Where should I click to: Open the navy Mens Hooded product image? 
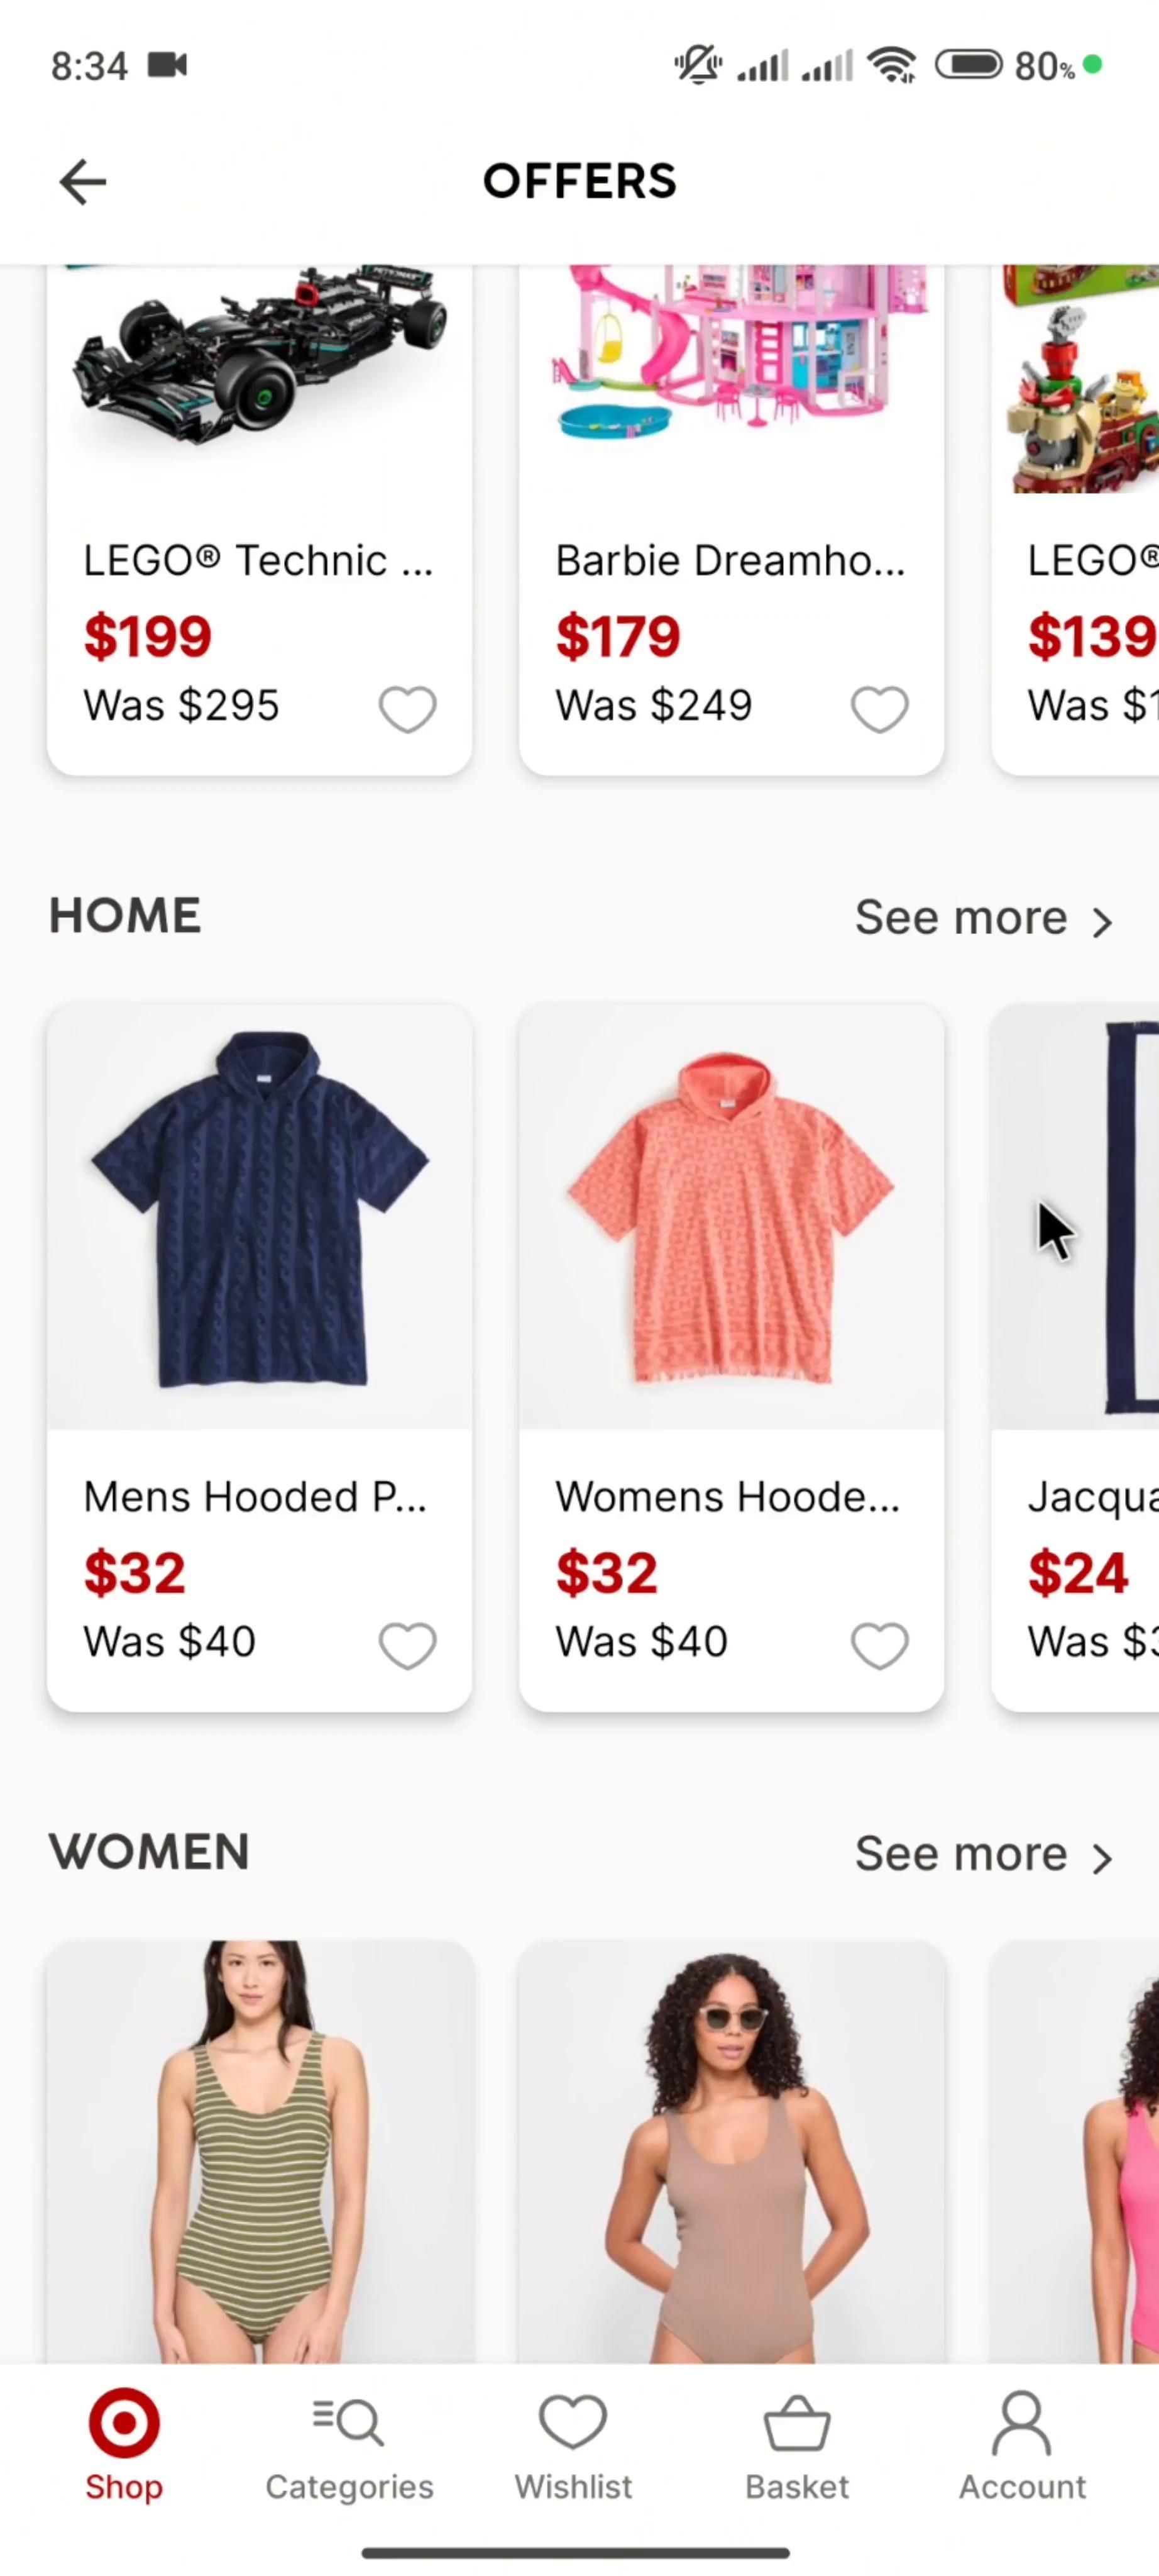point(260,1216)
